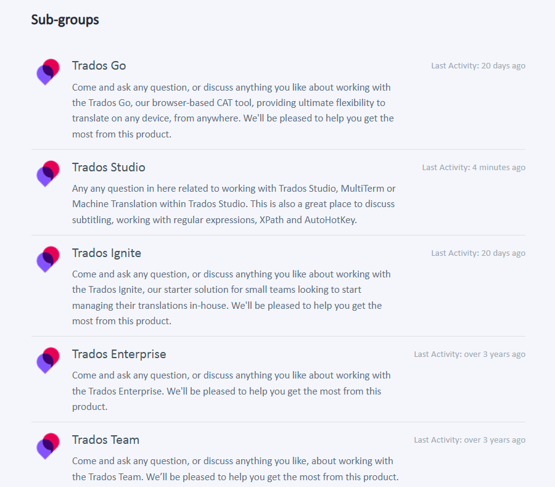Click the Trados Team group icon

coord(48,446)
